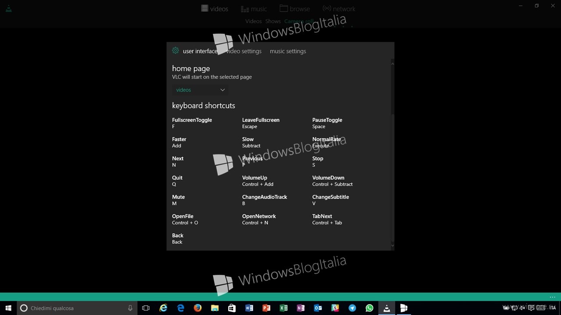Screen dimensions: 561x315
Task: Click the ChangeAudioTrack shortcut entry
Action: point(265,200)
